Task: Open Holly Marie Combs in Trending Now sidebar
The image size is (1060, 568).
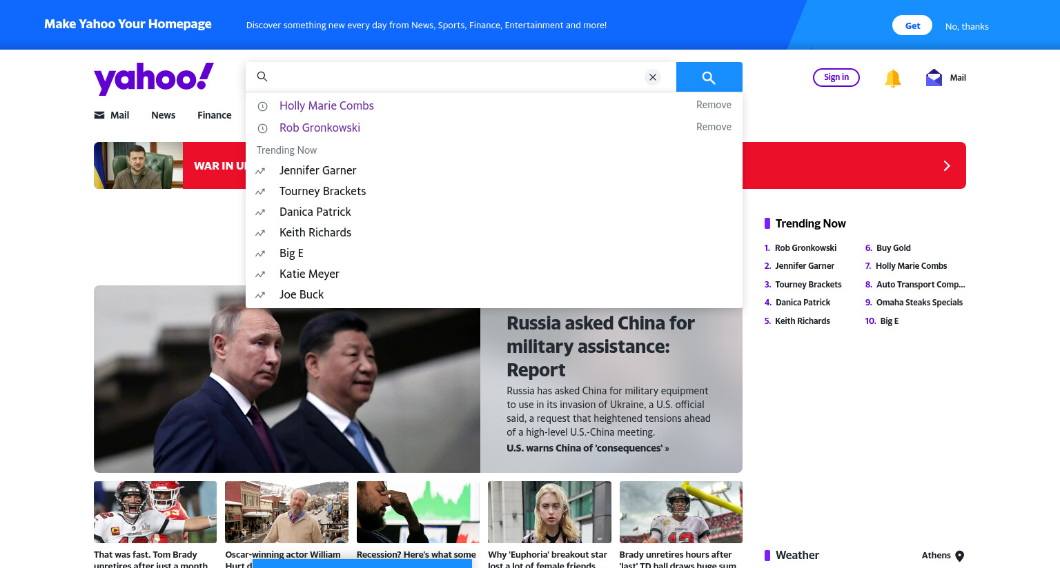Action: [x=911, y=266]
